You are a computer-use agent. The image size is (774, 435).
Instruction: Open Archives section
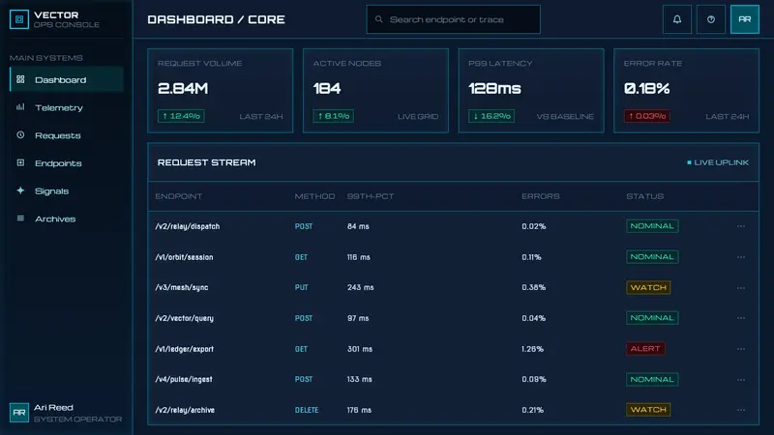click(66, 218)
